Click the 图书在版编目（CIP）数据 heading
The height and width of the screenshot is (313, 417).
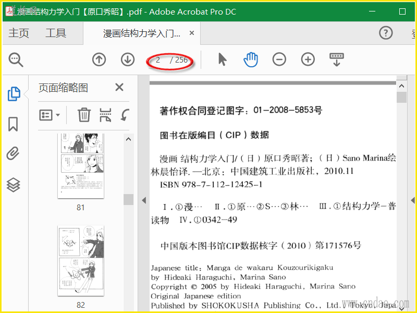pyautogui.click(x=214, y=135)
